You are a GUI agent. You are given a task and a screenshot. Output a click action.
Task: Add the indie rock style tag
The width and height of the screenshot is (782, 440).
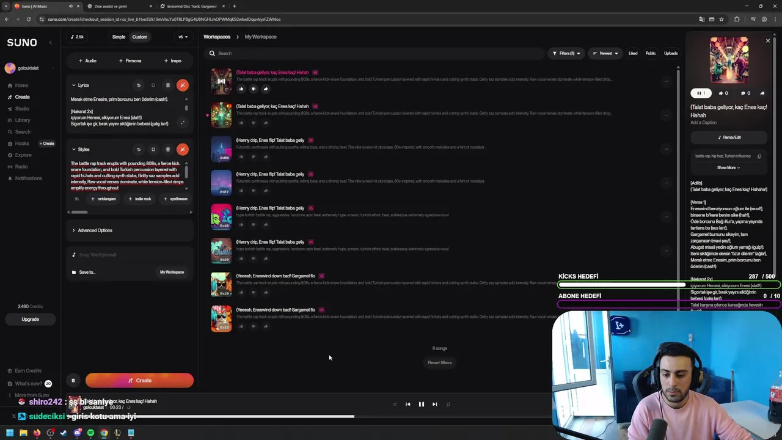pos(140,199)
